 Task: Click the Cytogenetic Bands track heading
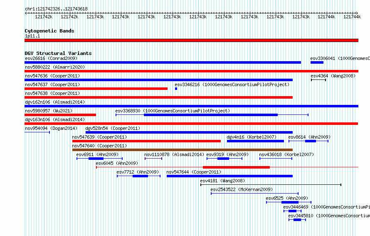pyautogui.click(x=49, y=31)
